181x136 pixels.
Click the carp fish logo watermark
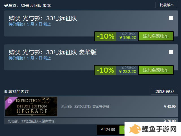tap(135, 129)
